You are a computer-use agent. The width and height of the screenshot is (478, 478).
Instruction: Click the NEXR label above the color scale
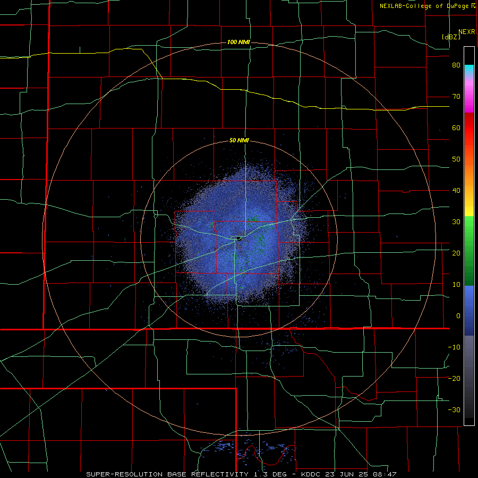[467, 32]
